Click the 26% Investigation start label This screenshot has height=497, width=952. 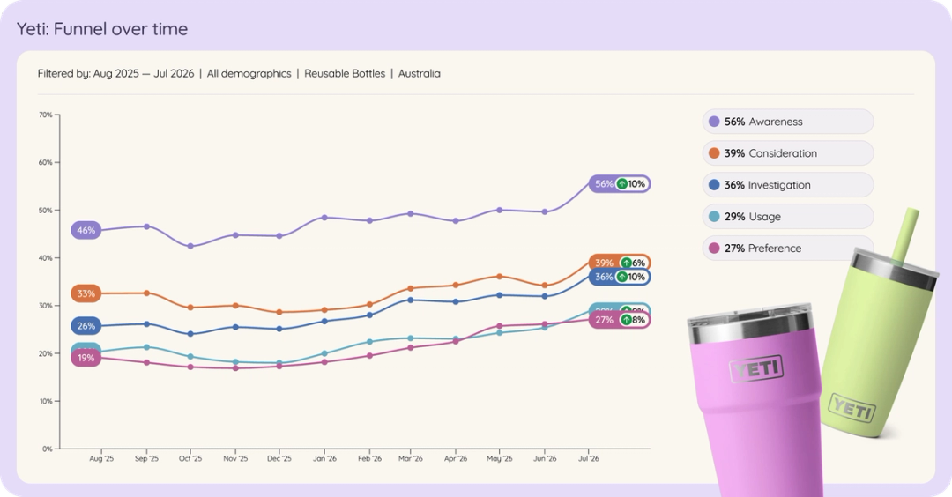tap(86, 326)
